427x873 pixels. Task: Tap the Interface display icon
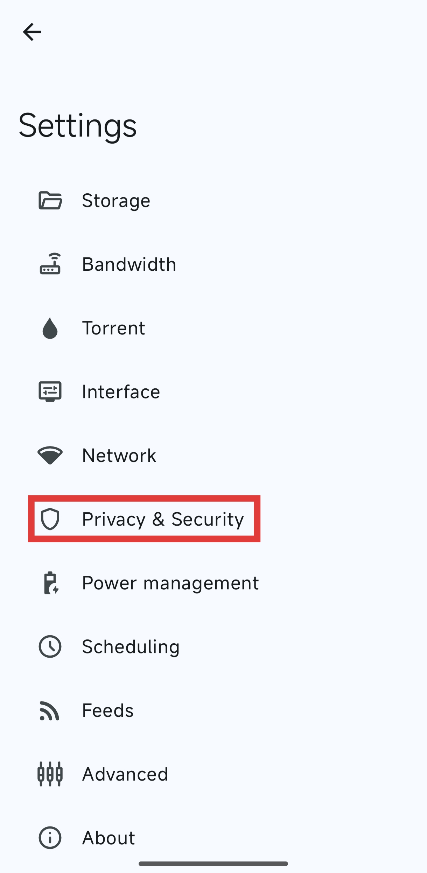50,392
